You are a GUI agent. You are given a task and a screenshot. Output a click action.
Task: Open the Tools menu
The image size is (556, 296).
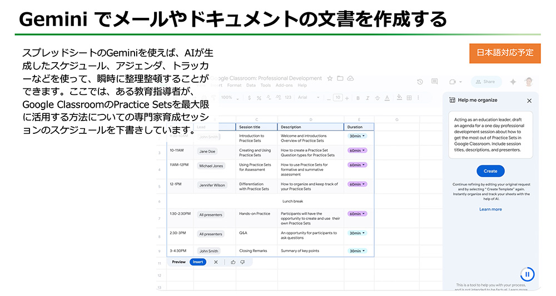pyautogui.click(x=266, y=86)
